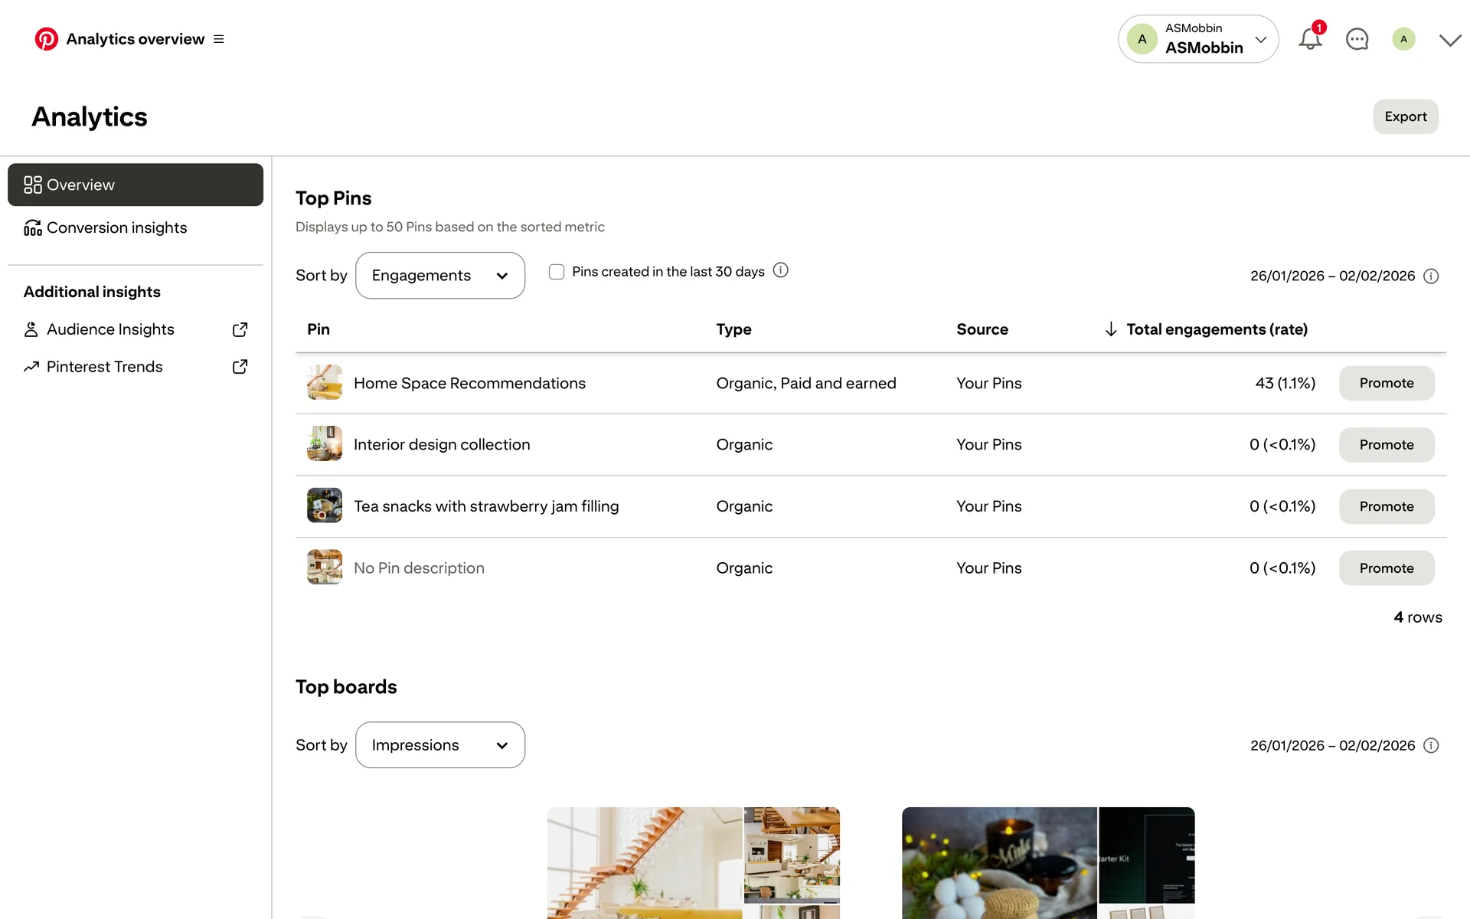Click the Export button
The width and height of the screenshot is (1470, 919).
[1405, 116]
